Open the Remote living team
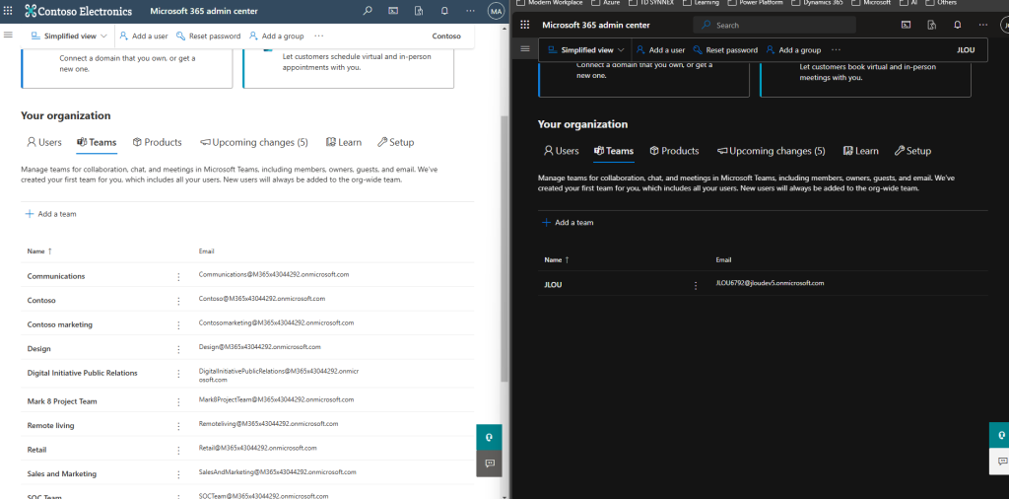 click(50, 426)
